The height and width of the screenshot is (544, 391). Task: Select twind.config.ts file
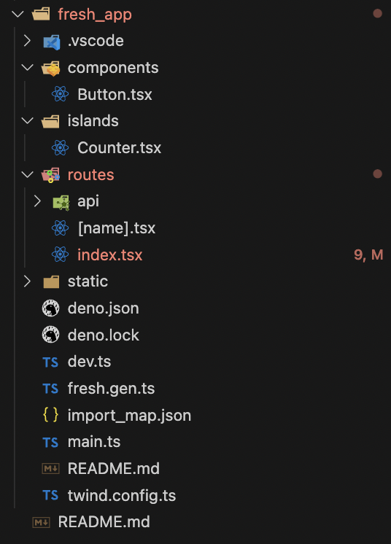(121, 495)
